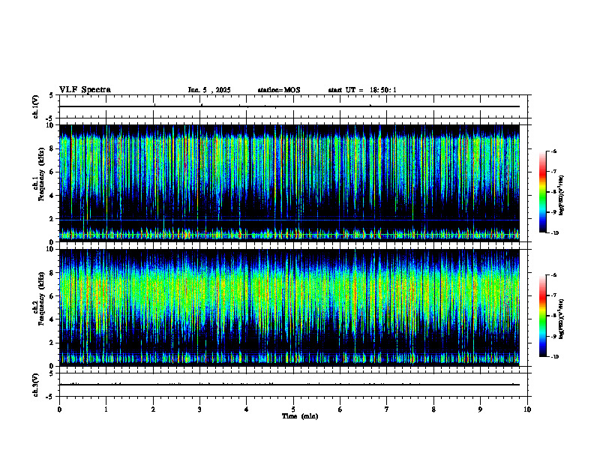Viewport: 594px width, 459px height.
Task: Click the "start UT = 18:50:1" header
Action: tap(362, 90)
